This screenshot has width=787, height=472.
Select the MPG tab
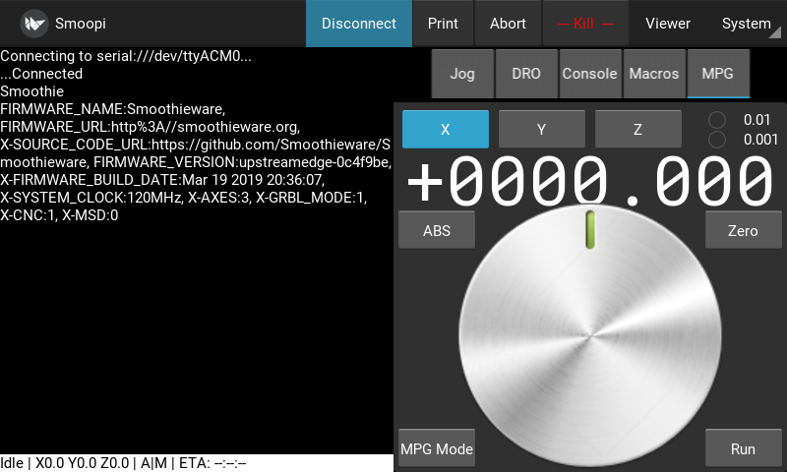(x=718, y=74)
